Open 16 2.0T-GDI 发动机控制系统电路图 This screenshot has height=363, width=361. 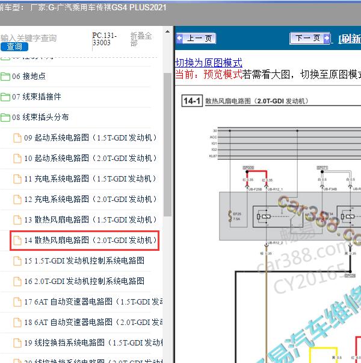click(x=84, y=281)
